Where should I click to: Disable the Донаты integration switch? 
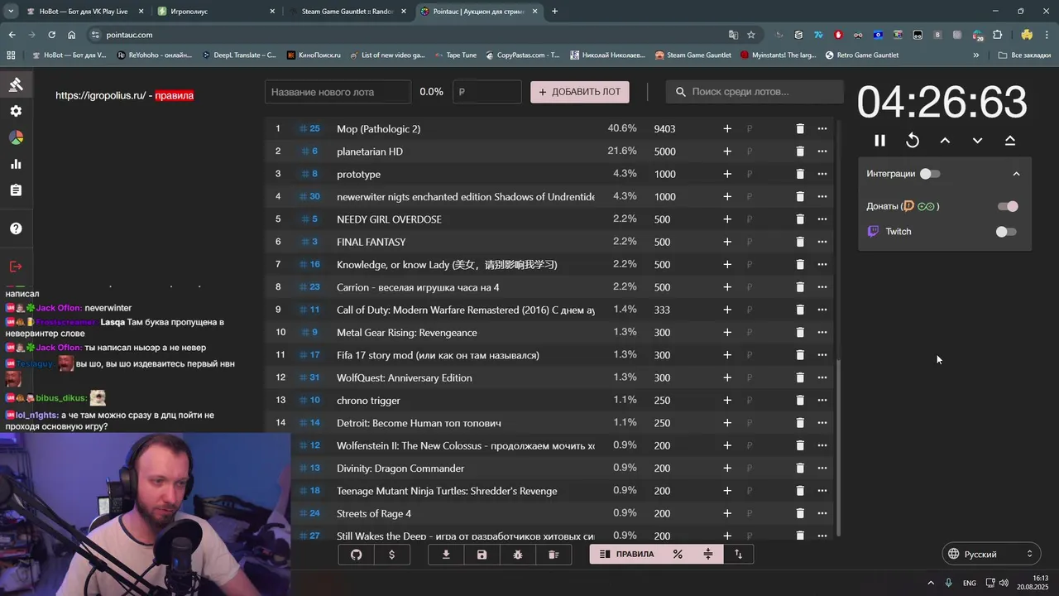[x=1008, y=206]
